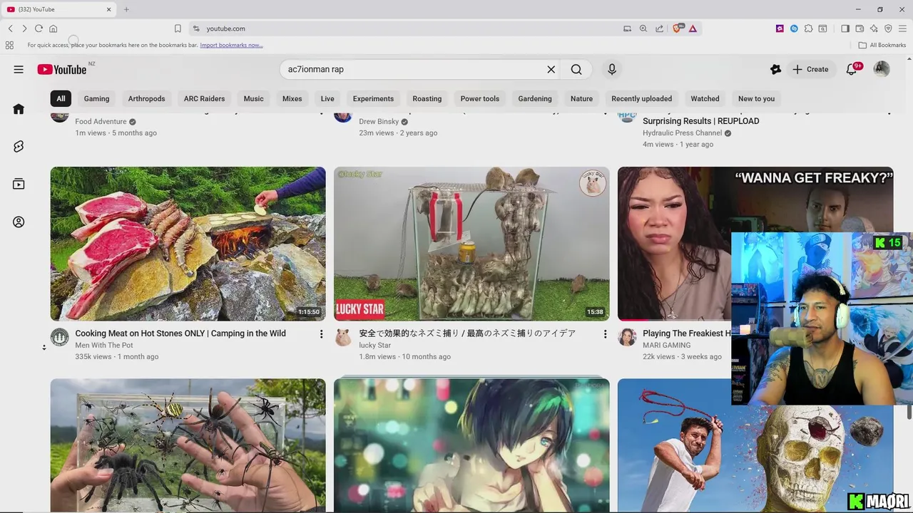Filter by Nature chip

click(x=581, y=98)
